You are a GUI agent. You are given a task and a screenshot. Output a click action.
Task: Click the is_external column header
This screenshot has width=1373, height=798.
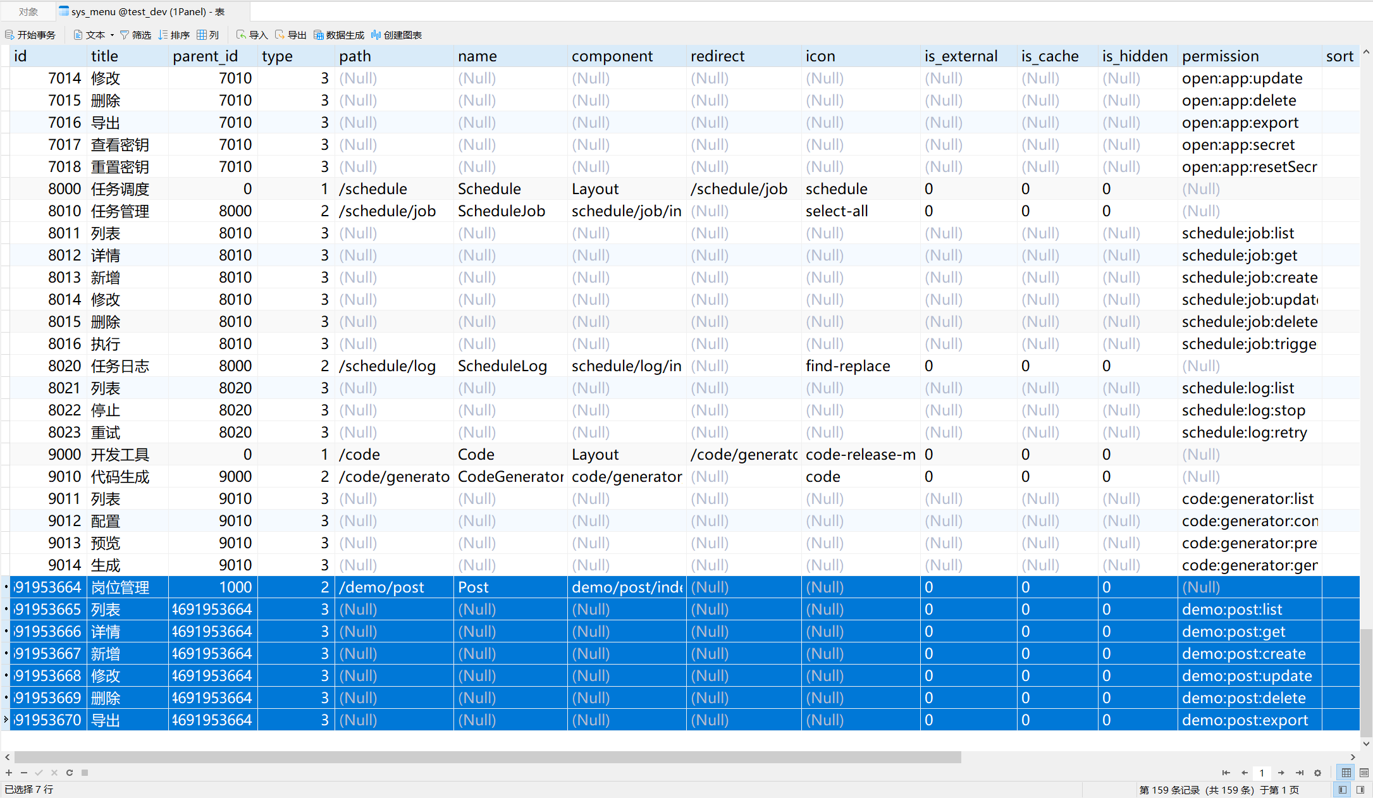click(x=968, y=56)
